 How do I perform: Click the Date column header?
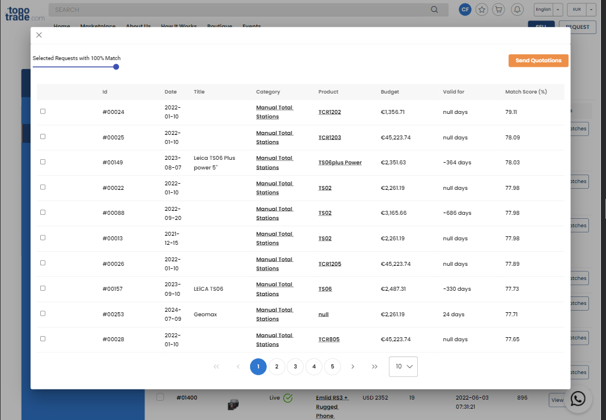171,92
